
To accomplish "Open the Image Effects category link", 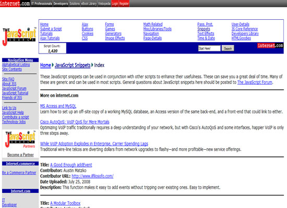I will 115,38.
